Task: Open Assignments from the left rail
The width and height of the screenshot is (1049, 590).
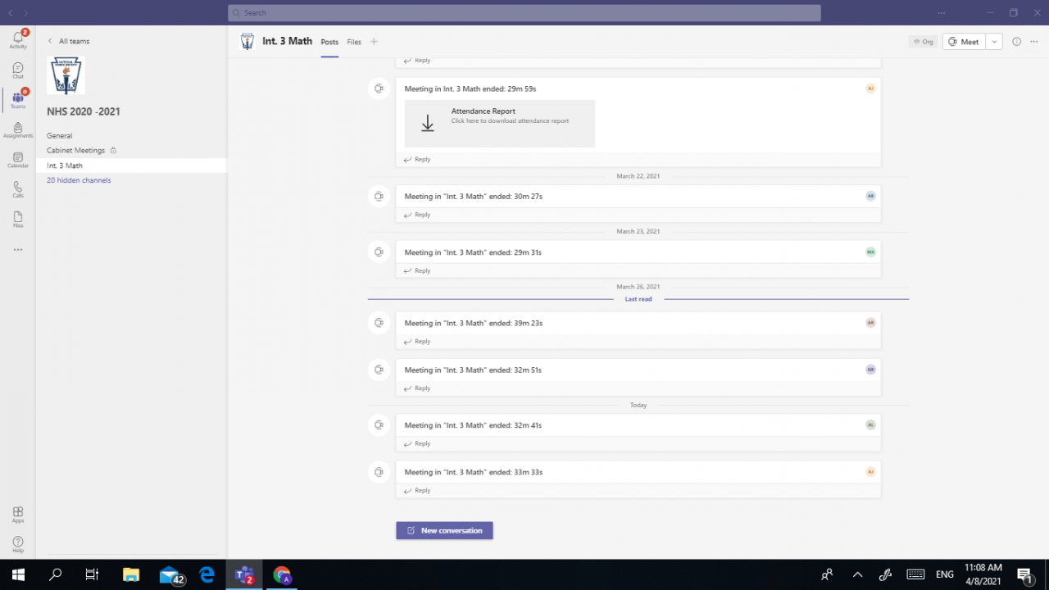Action: (17, 130)
